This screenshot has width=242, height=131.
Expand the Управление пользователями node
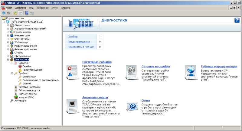(x=8, y=29)
